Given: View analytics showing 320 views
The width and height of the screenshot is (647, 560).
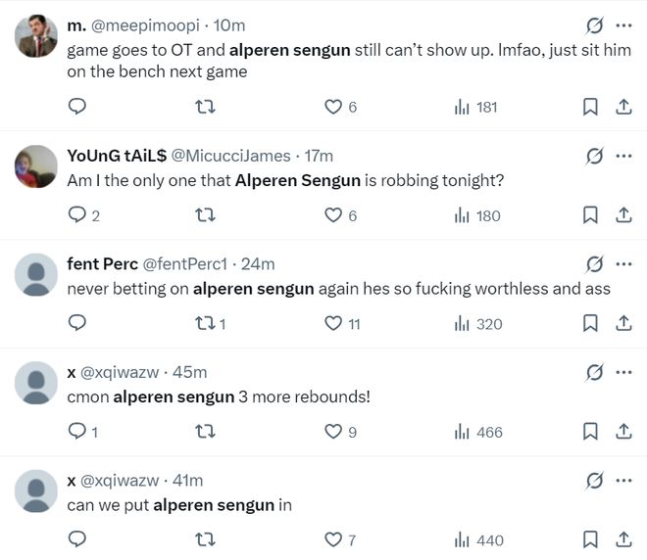Looking at the screenshot, I should coord(478,323).
